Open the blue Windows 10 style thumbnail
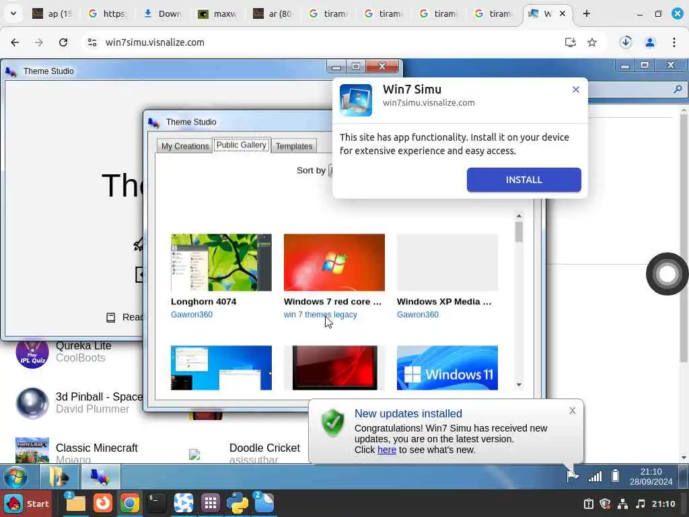The width and height of the screenshot is (689, 517). coord(221,368)
